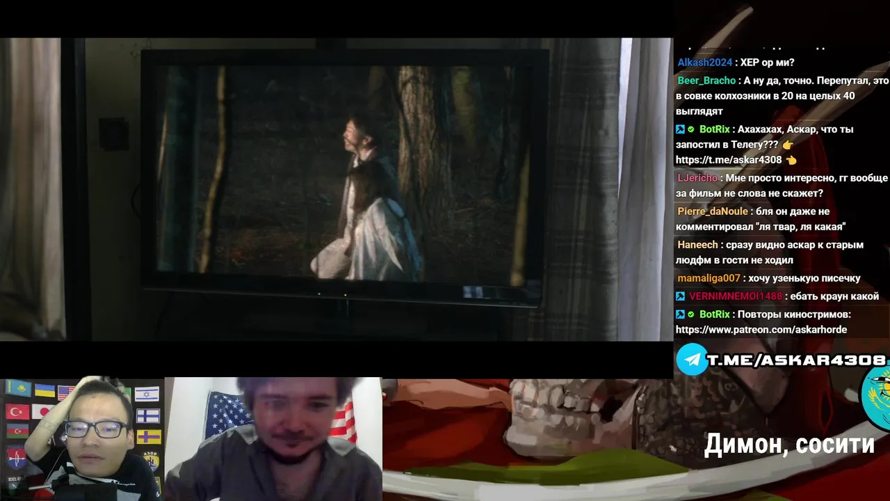Click the Telegram logo icon
890x501 pixels.
pos(692,360)
